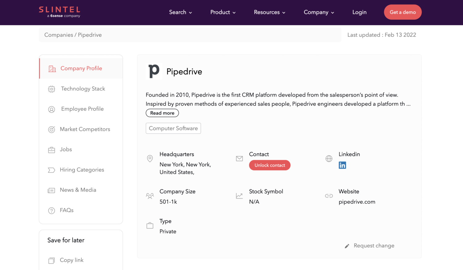
Task: Click the Jobs briefcase icon
Action: tap(52, 150)
